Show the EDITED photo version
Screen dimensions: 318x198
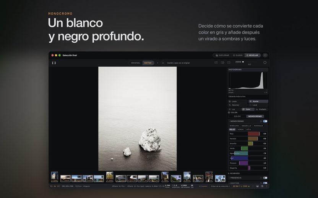148,63
